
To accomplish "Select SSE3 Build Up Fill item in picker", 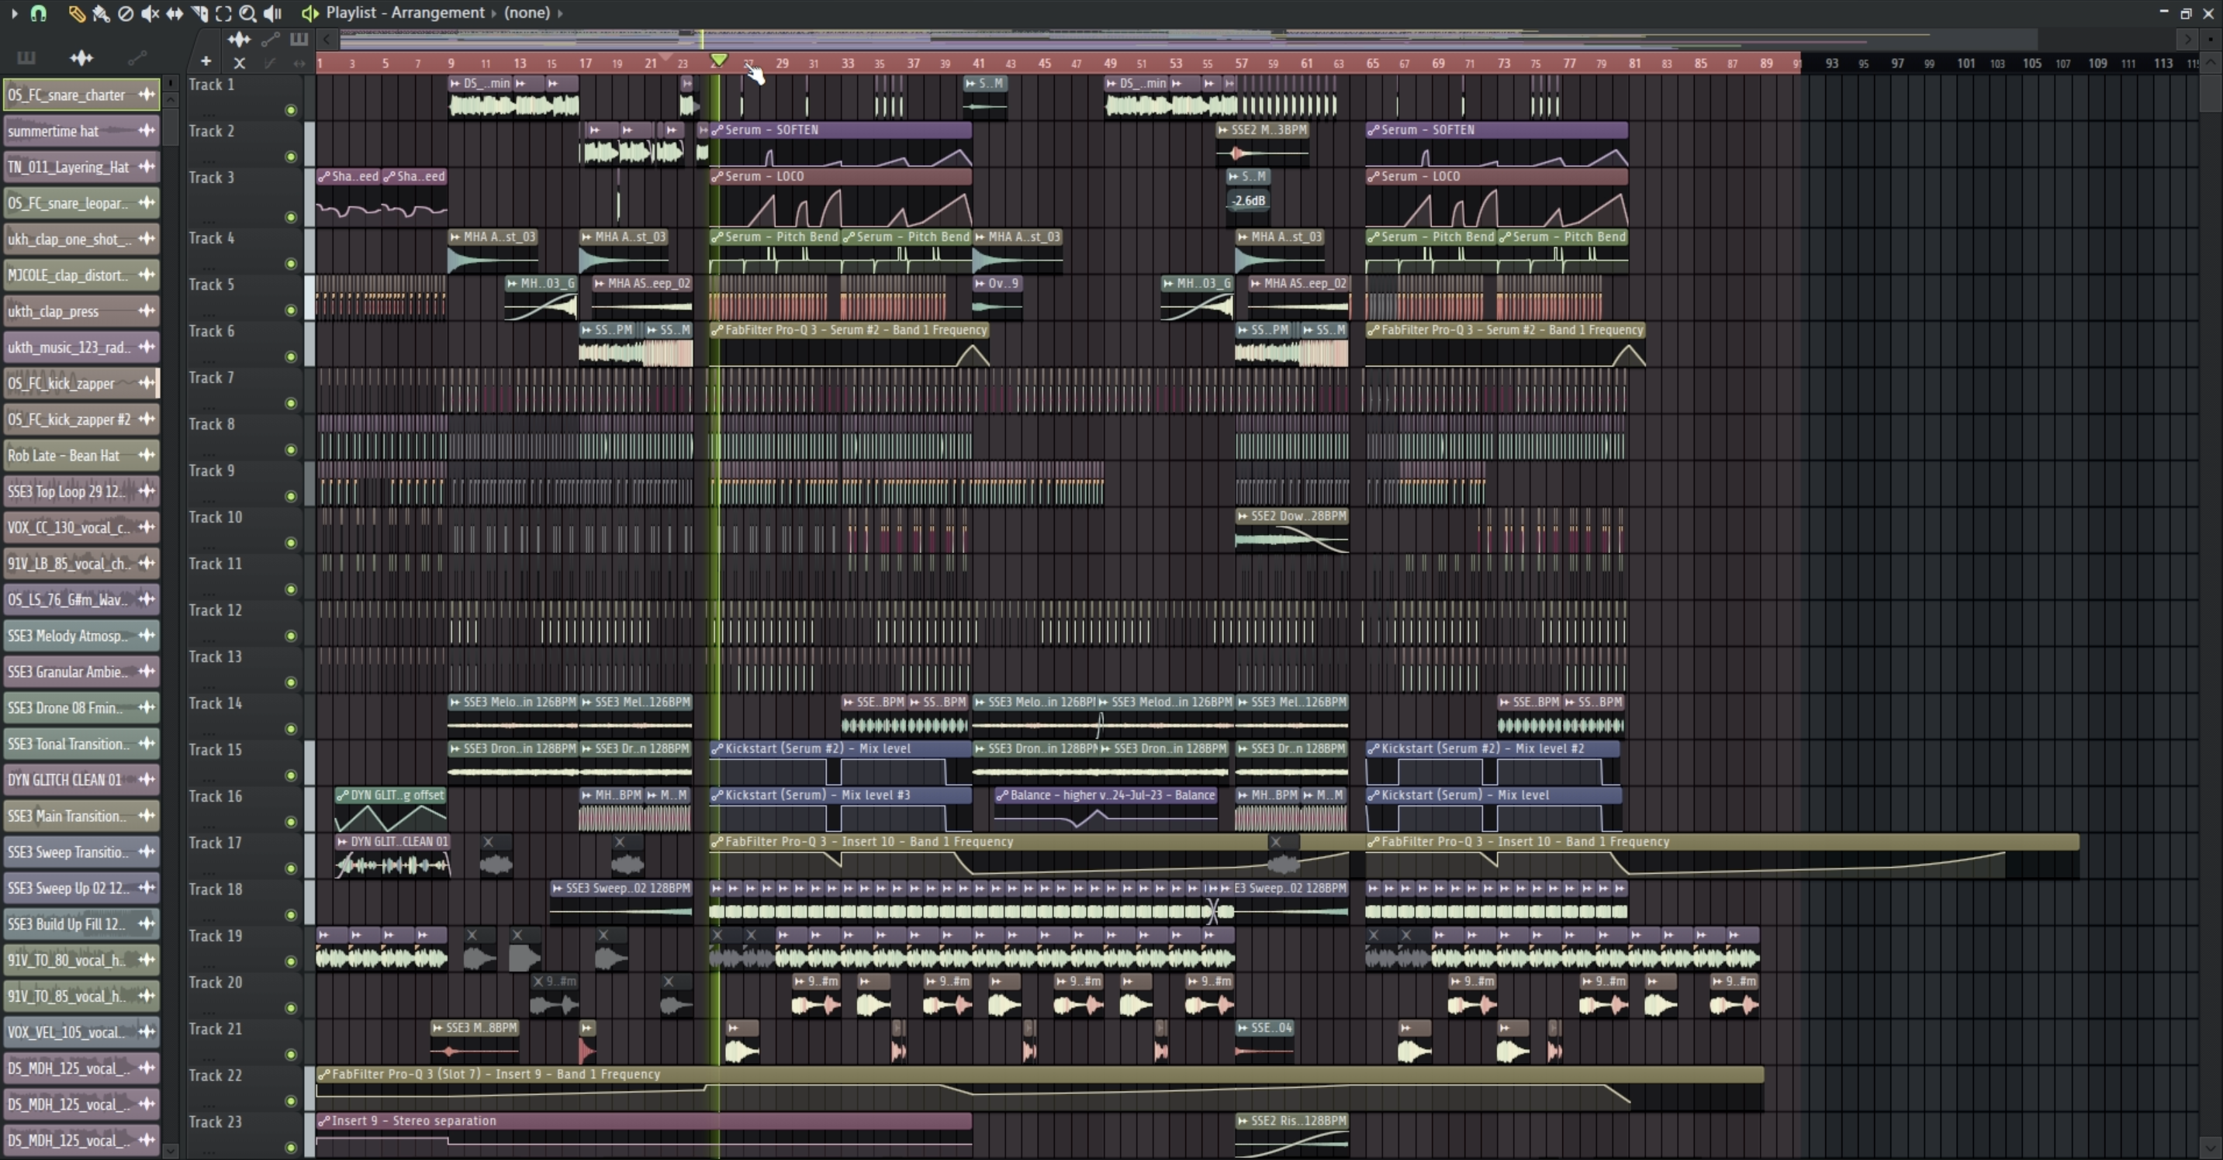I will coord(81,924).
